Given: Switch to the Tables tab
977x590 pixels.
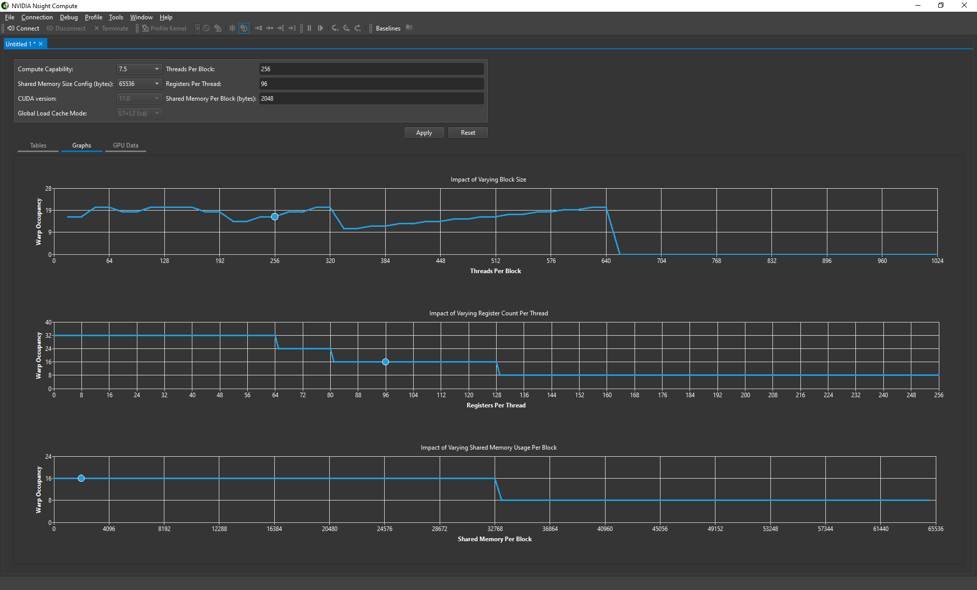Looking at the screenshot, I should [x=38, y=145].
